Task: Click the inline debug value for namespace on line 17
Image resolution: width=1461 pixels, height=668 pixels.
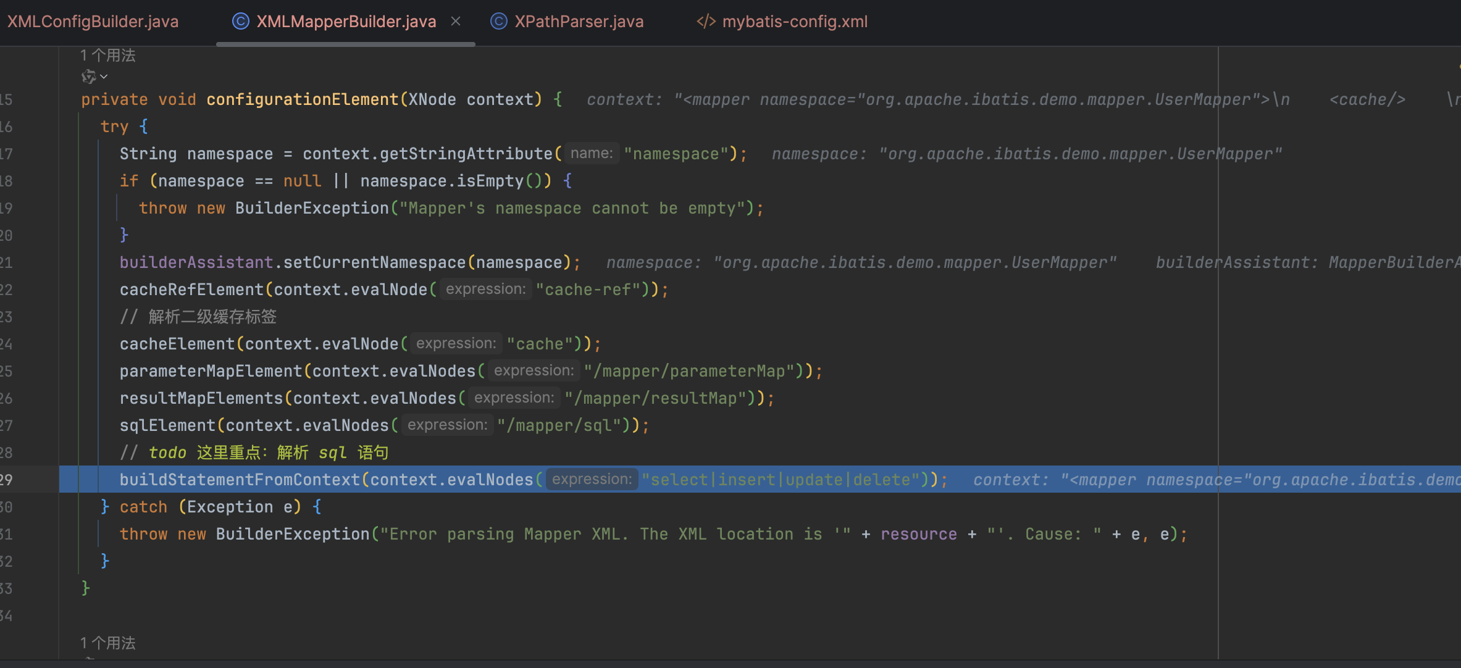Action: point(1027,154)
